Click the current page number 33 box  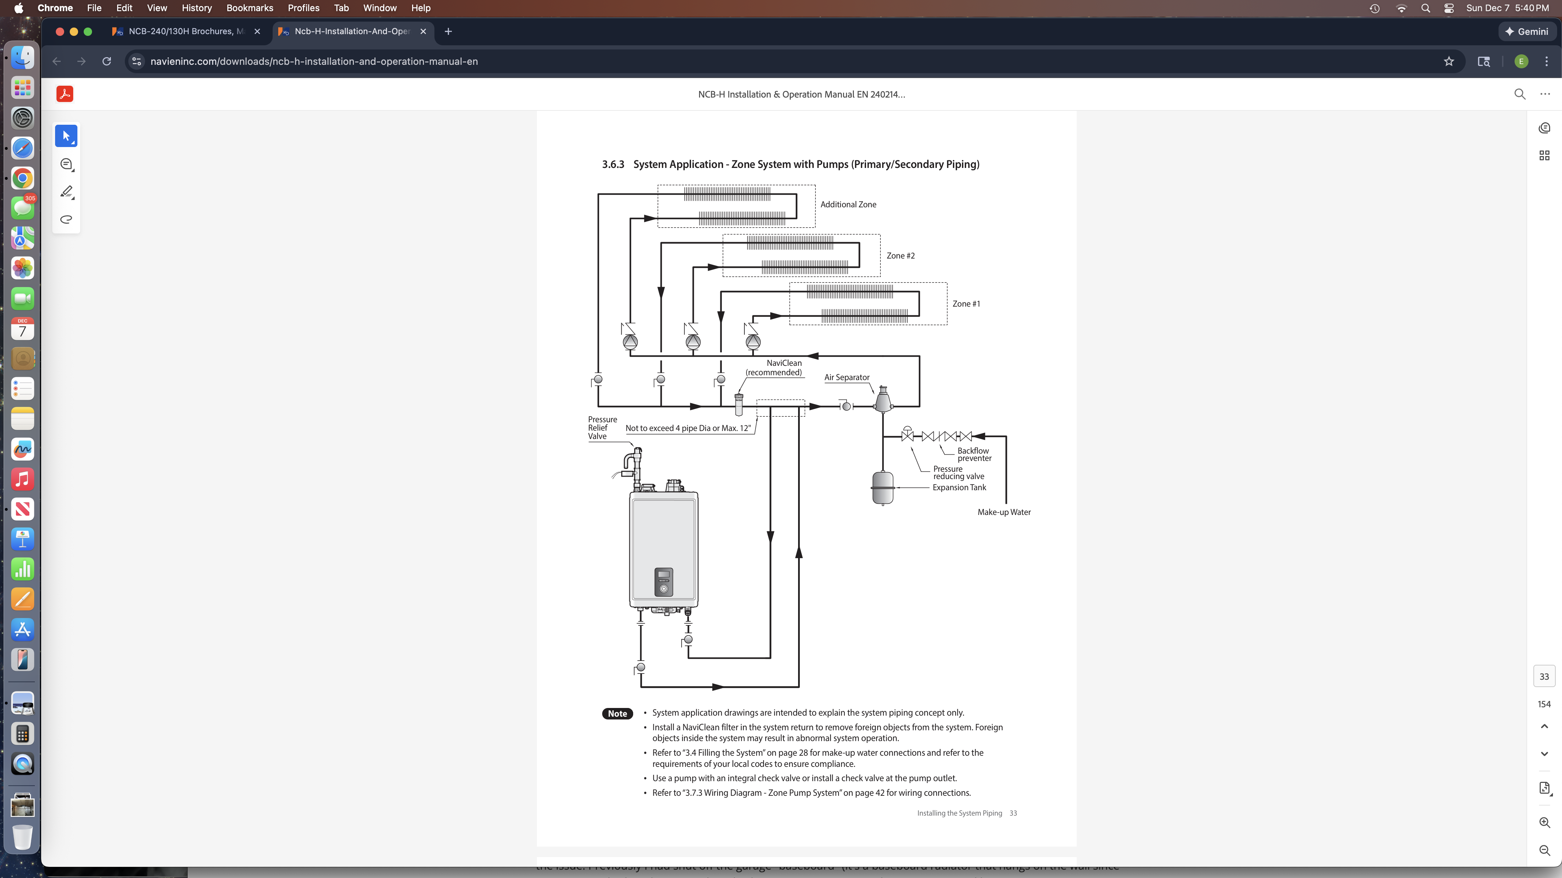[x=1544, y=676]
